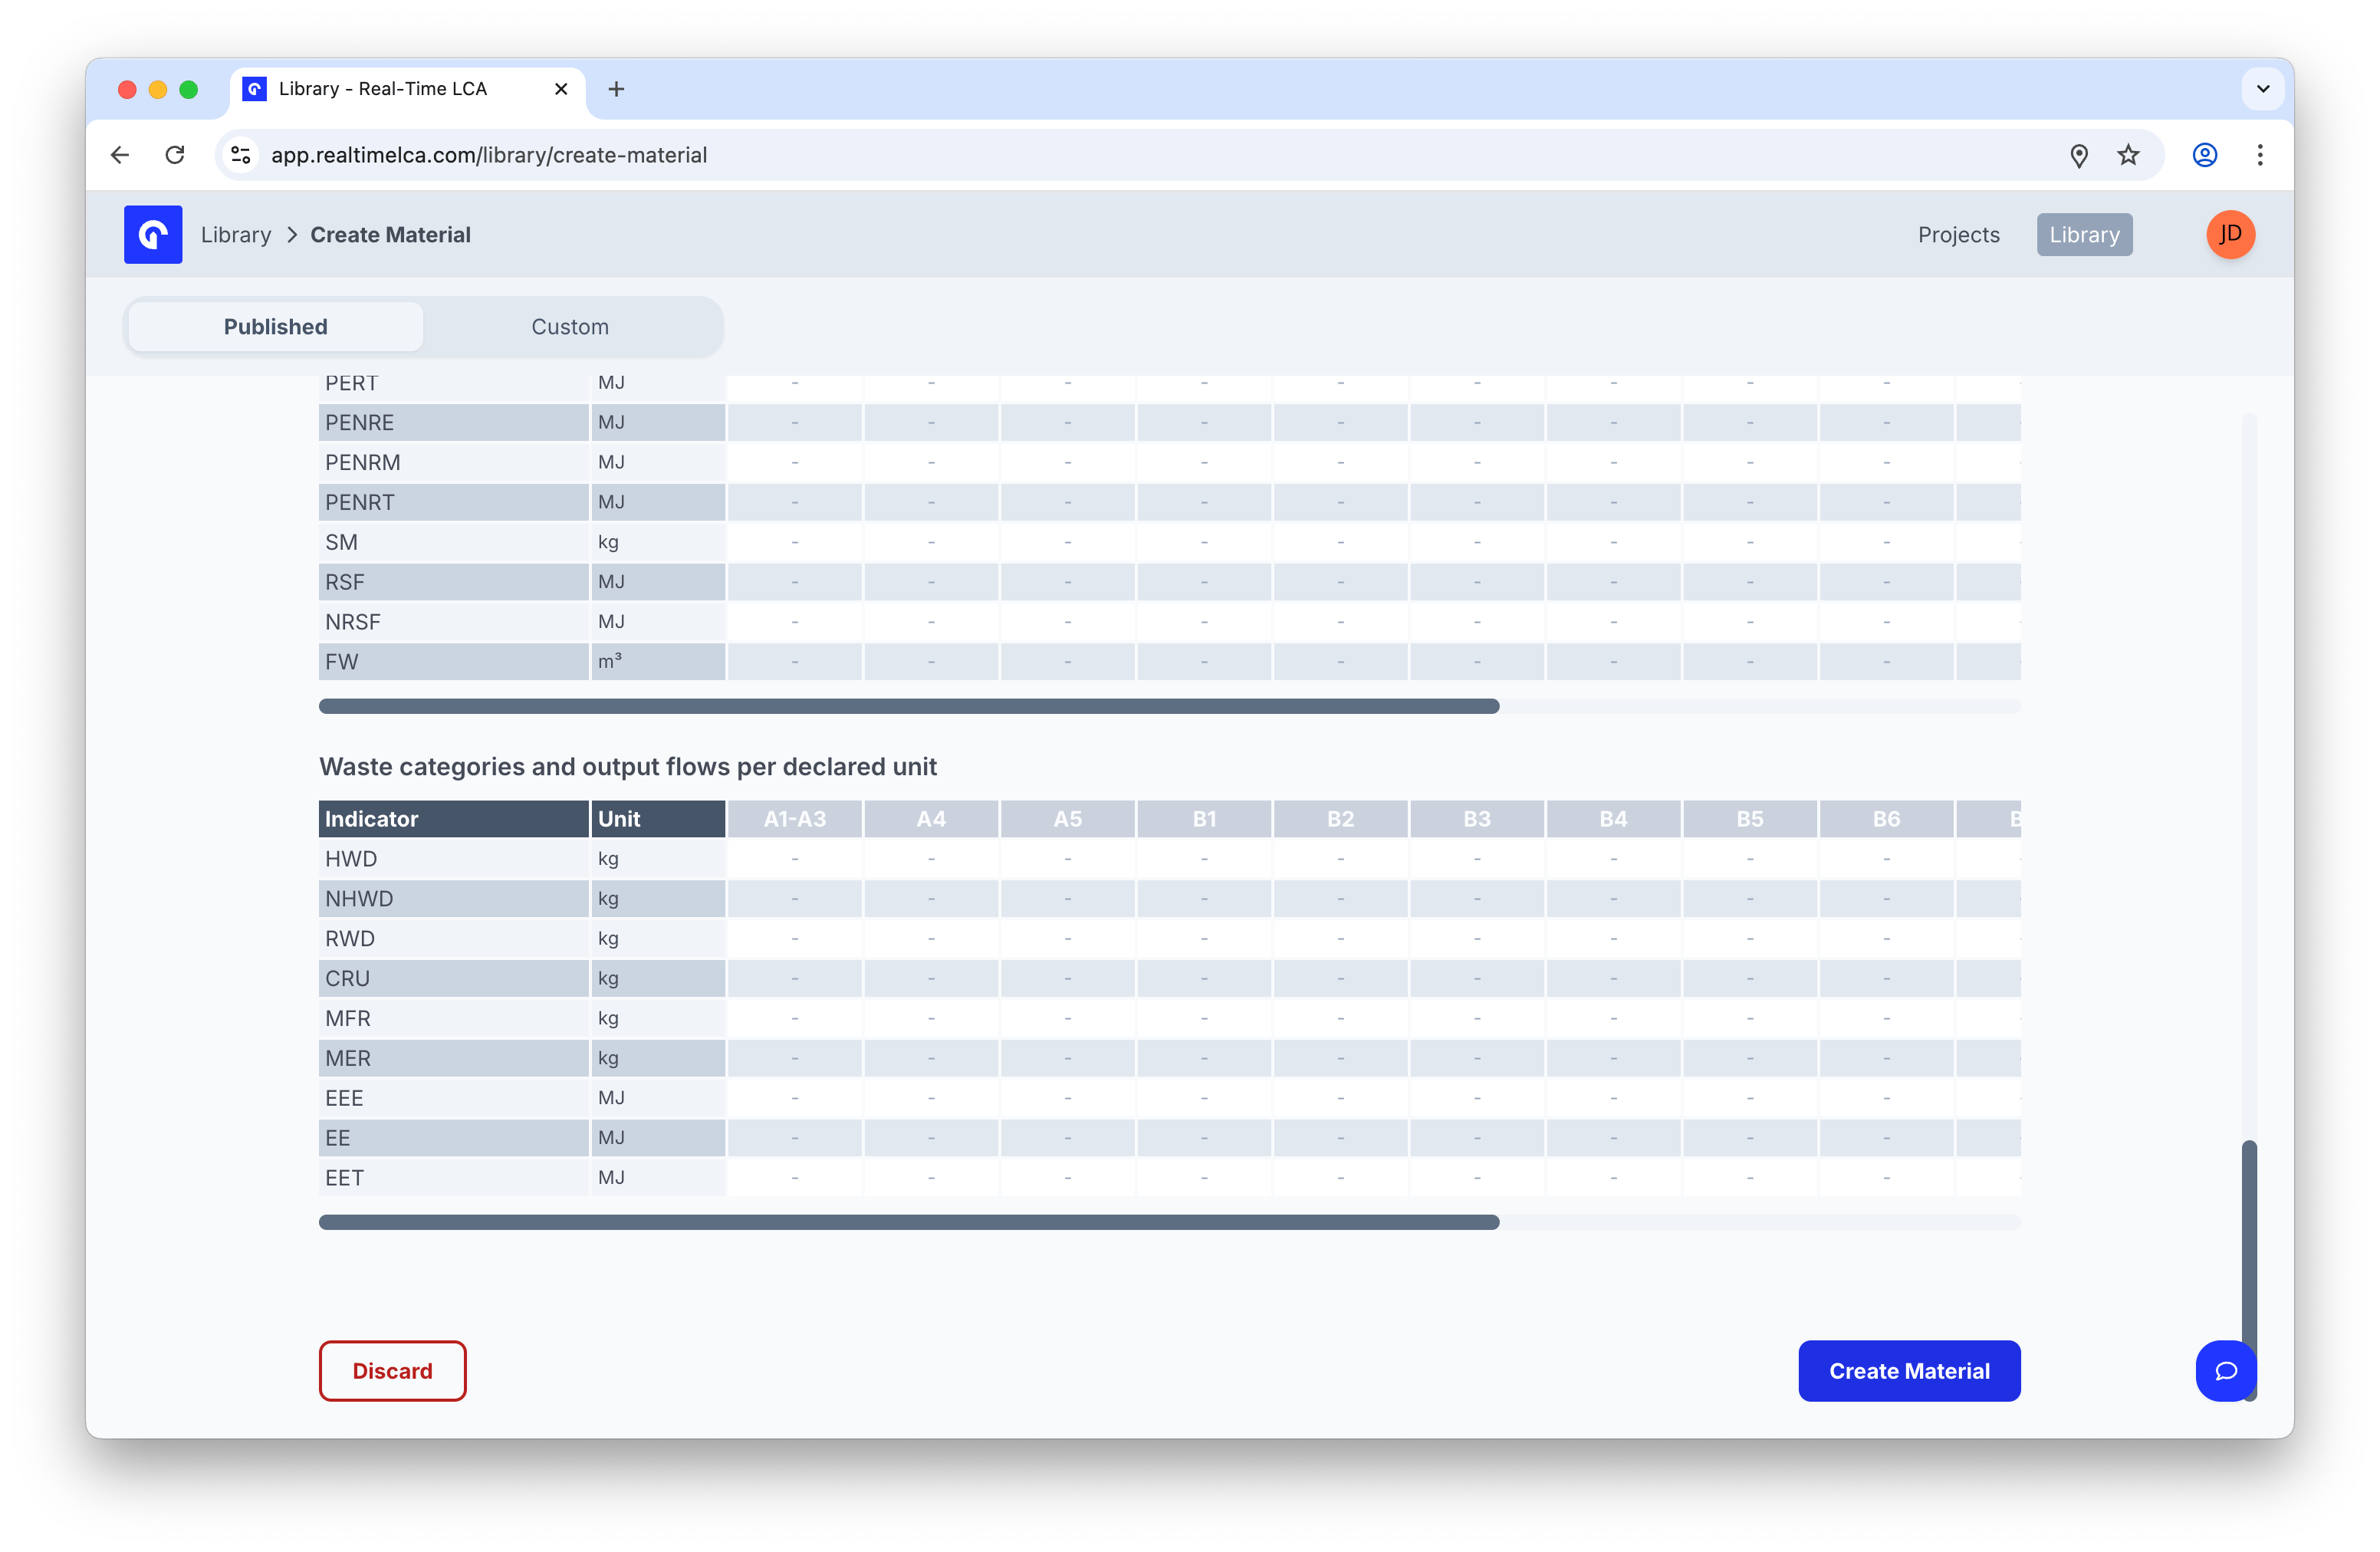
Task: Click the FW row A4 value cell
Action: click(x=931, y=662)
